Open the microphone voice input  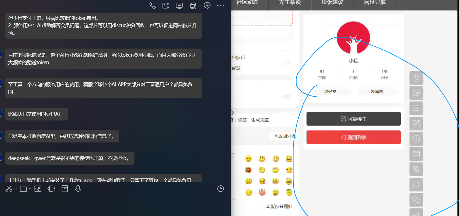(78, 189)
